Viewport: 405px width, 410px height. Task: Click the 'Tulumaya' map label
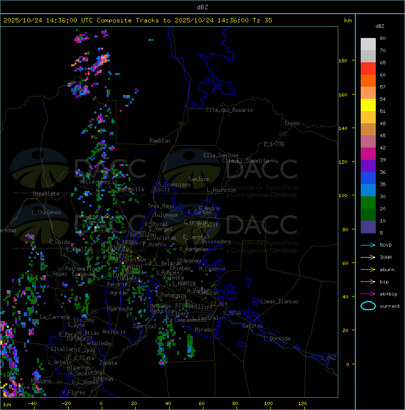[166, 215]
